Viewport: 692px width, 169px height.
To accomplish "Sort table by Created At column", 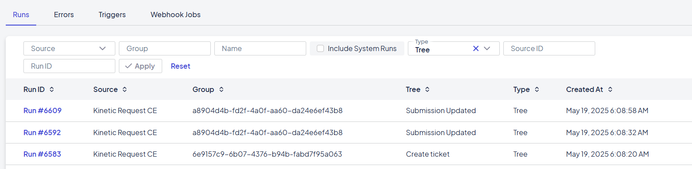I will [x=589, y=89].
